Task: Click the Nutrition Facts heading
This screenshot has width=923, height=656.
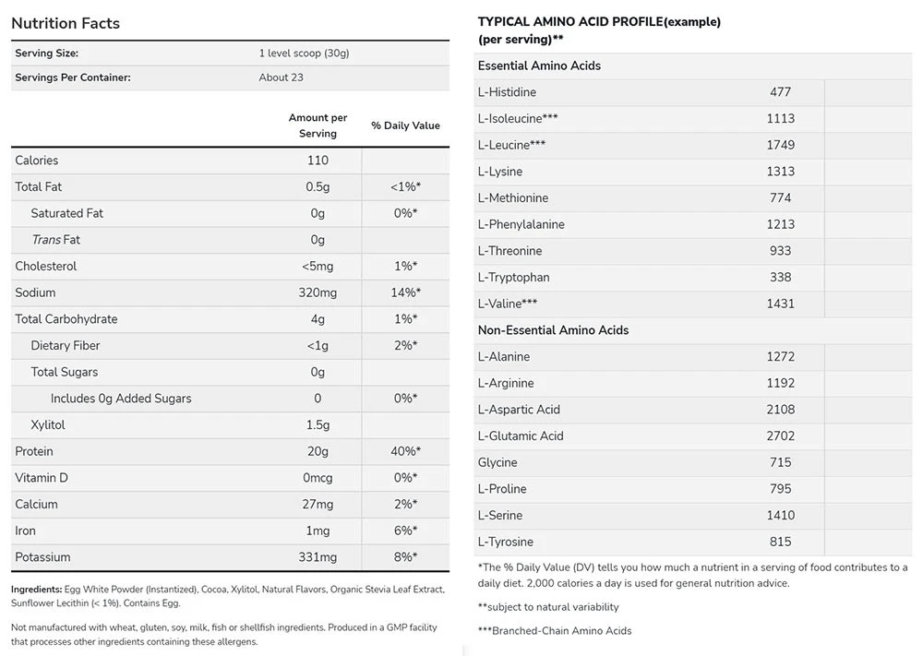Action: (x=66, y=23)
